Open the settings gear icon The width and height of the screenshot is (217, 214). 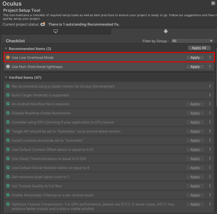[213, 3]
